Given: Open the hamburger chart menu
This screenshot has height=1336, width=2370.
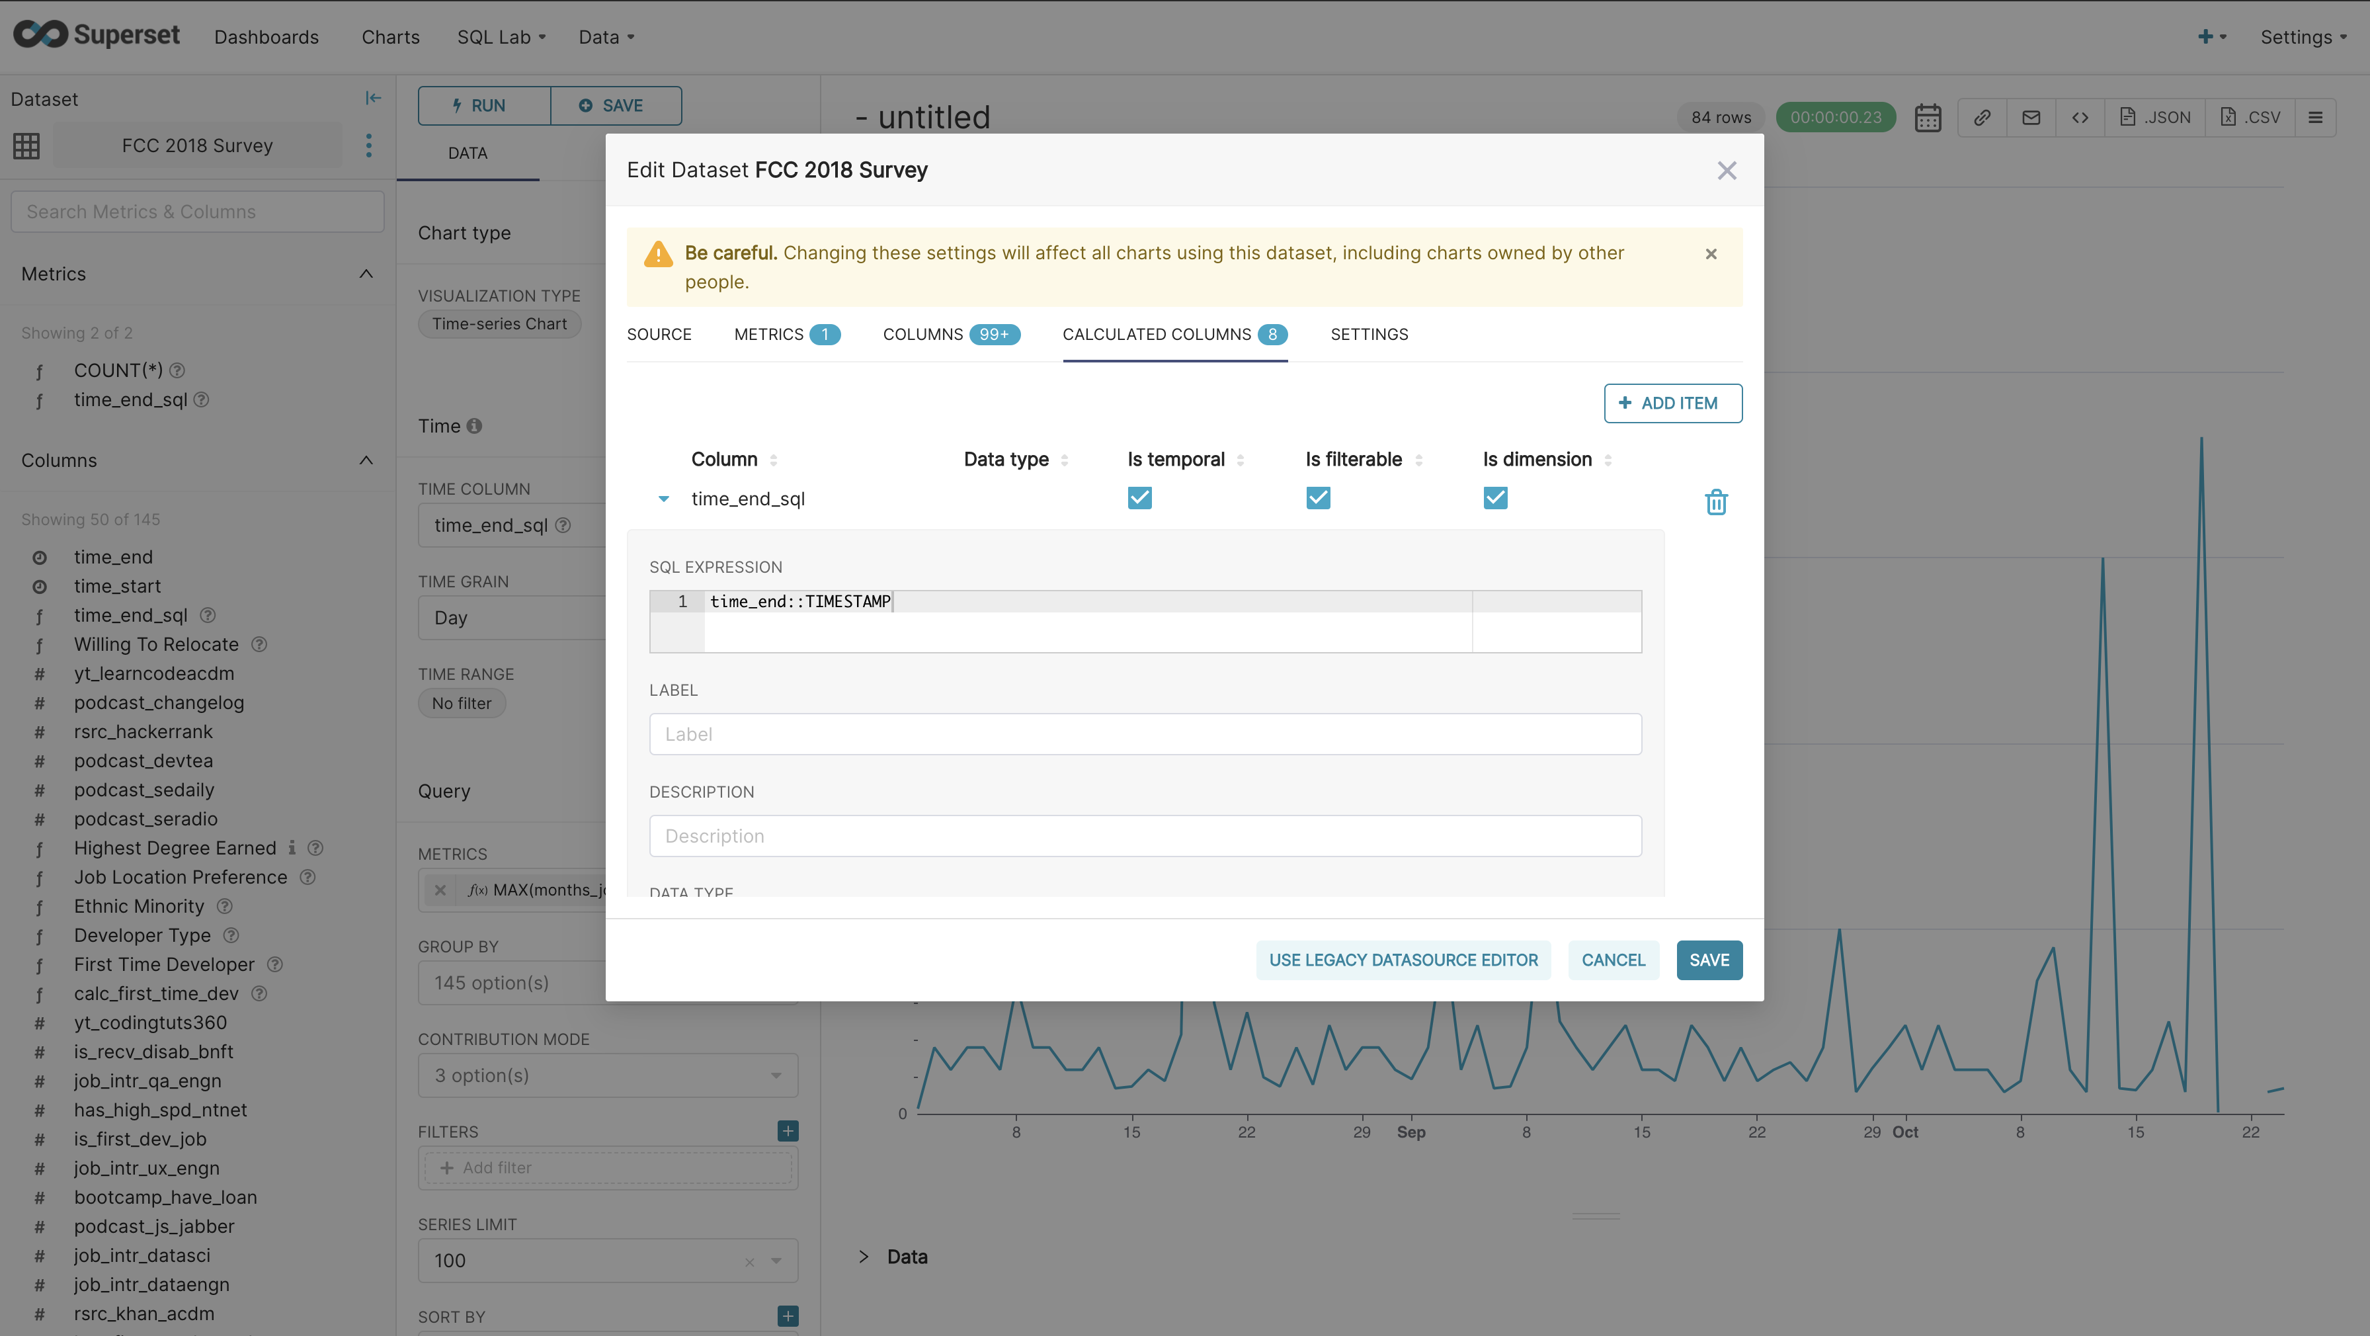Looking at the screenshot, I should tap(2316, 118).
